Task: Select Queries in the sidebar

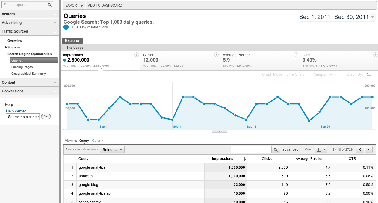Action: [x=34, y=60]
